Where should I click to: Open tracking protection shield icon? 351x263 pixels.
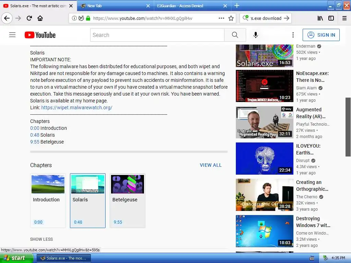(x=81, y=18)
